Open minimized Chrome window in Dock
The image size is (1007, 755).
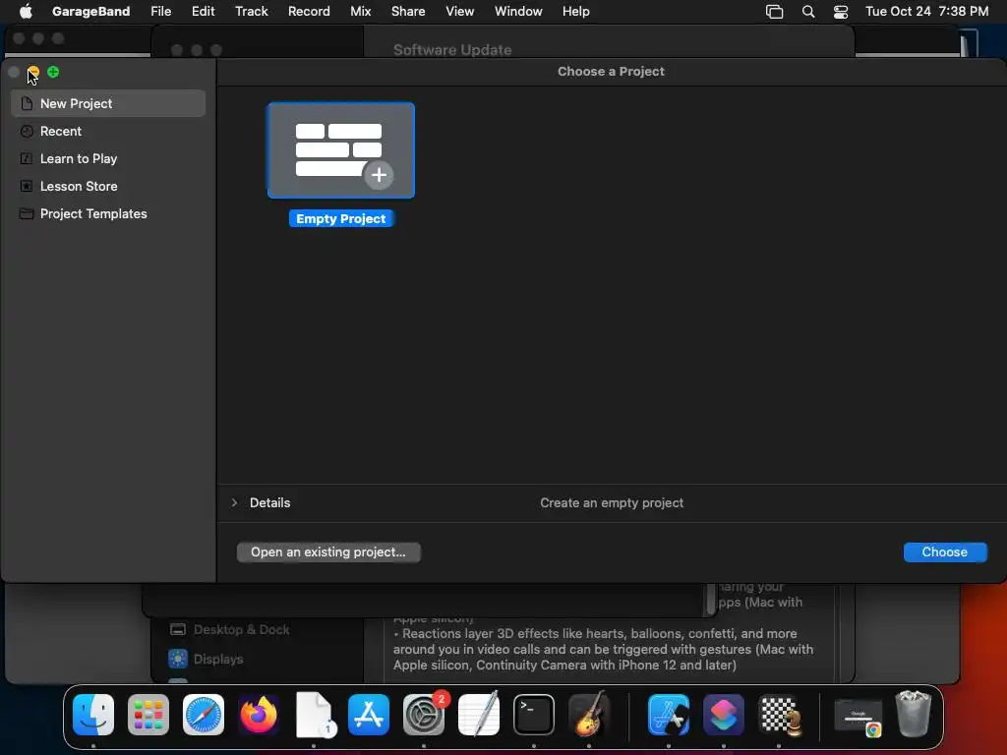(x=859, y=717)
